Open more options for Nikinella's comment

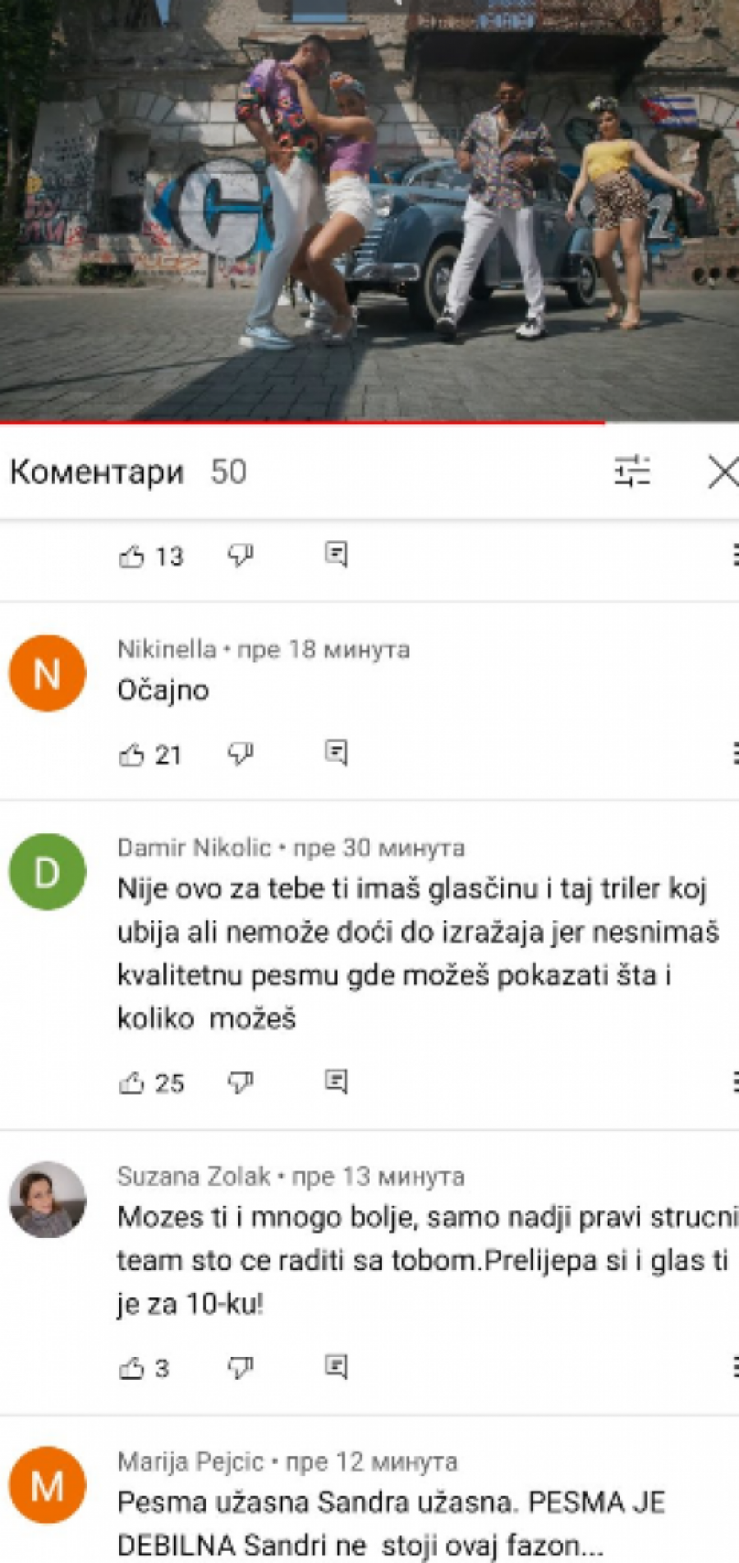pos(733,753)
